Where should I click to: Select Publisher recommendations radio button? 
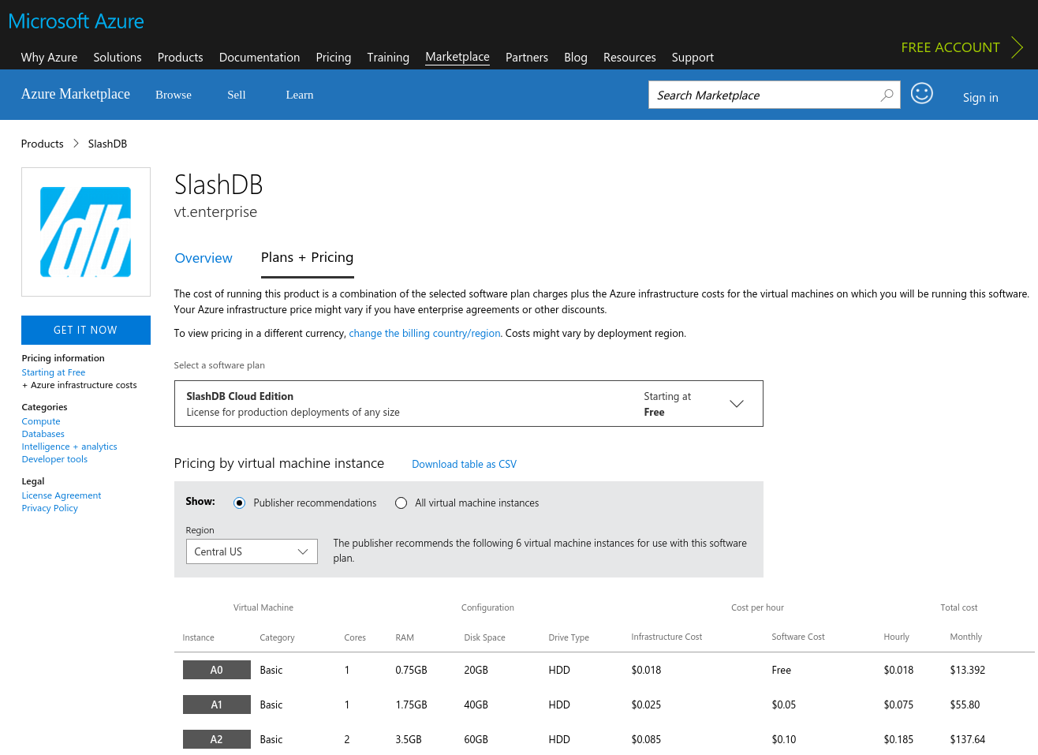coord(240,503)
